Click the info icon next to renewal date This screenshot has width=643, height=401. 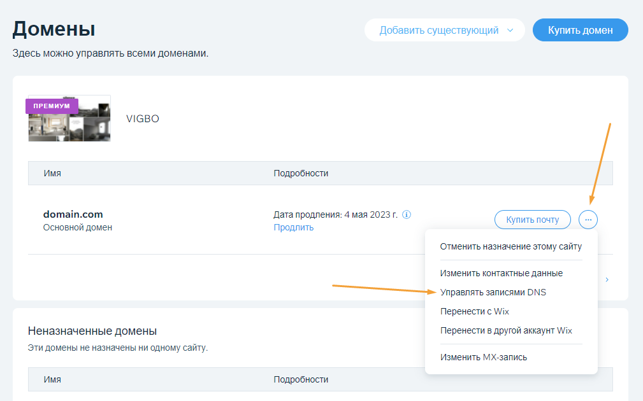coord(406,215)
